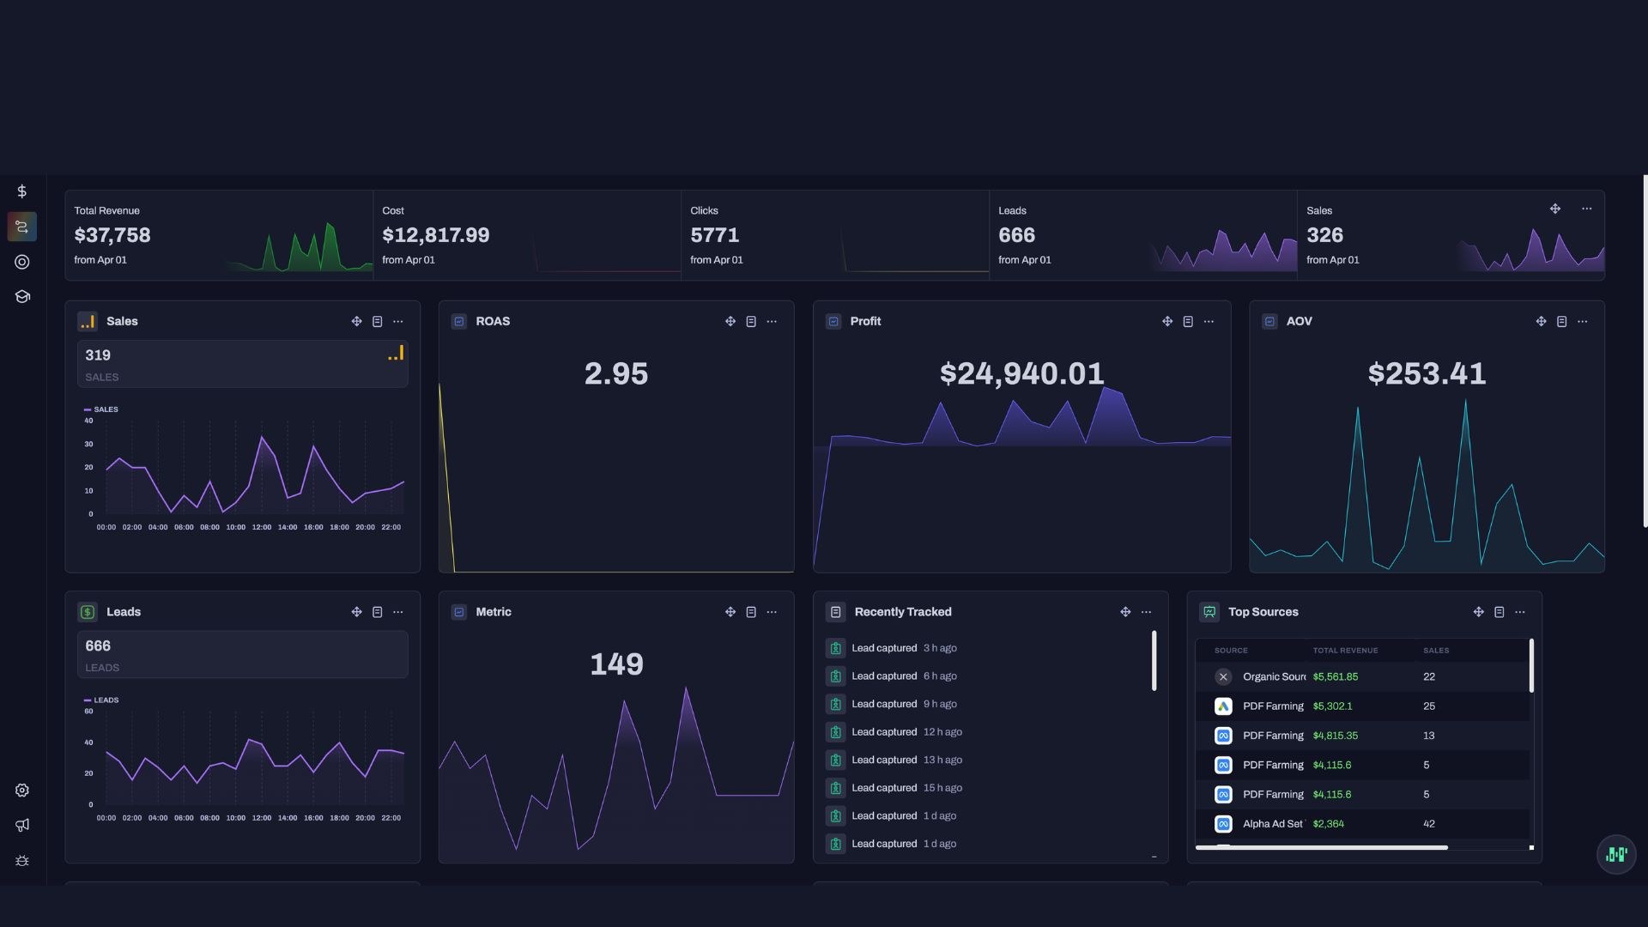Click the move handle on the top stats row
This screenshot has width=1648, height=927.
click(1554, 209)
